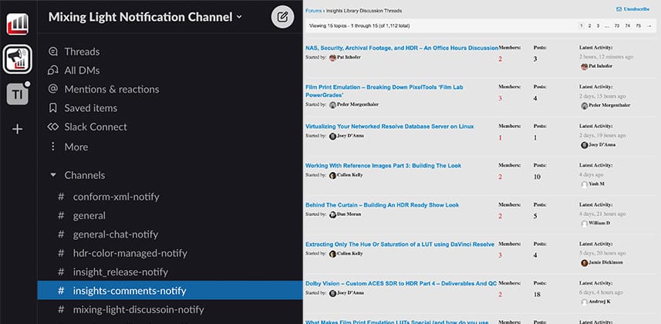Click the posts count 18 for Dolby Vision
The width and height of the screenshot is (661, 324).
pos(537,295)
